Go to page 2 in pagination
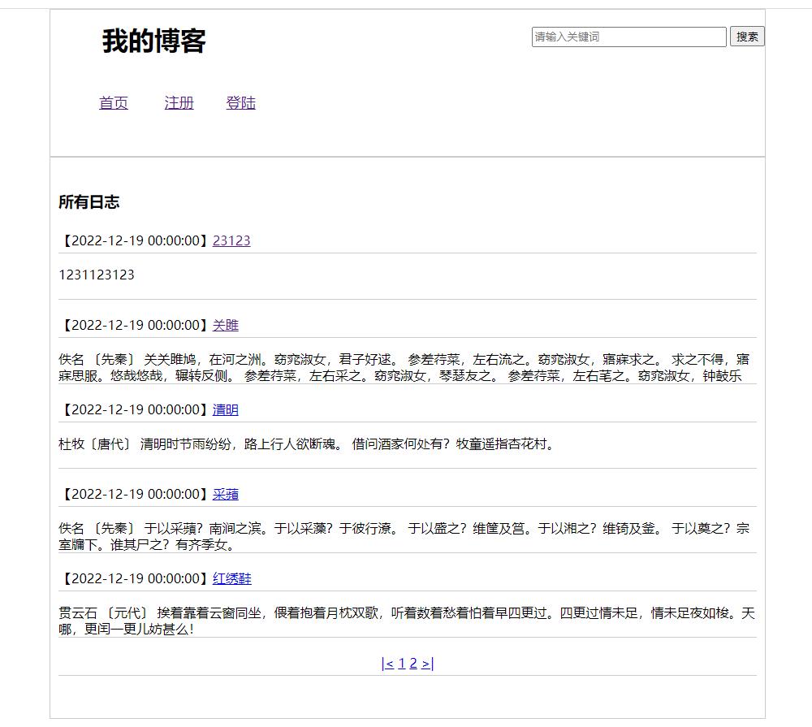This screenshot has height=727, width=812. (413, 664)
